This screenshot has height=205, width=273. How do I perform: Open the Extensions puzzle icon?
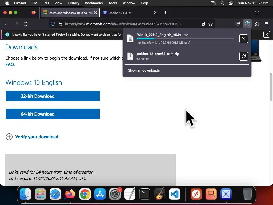(257, 24)
